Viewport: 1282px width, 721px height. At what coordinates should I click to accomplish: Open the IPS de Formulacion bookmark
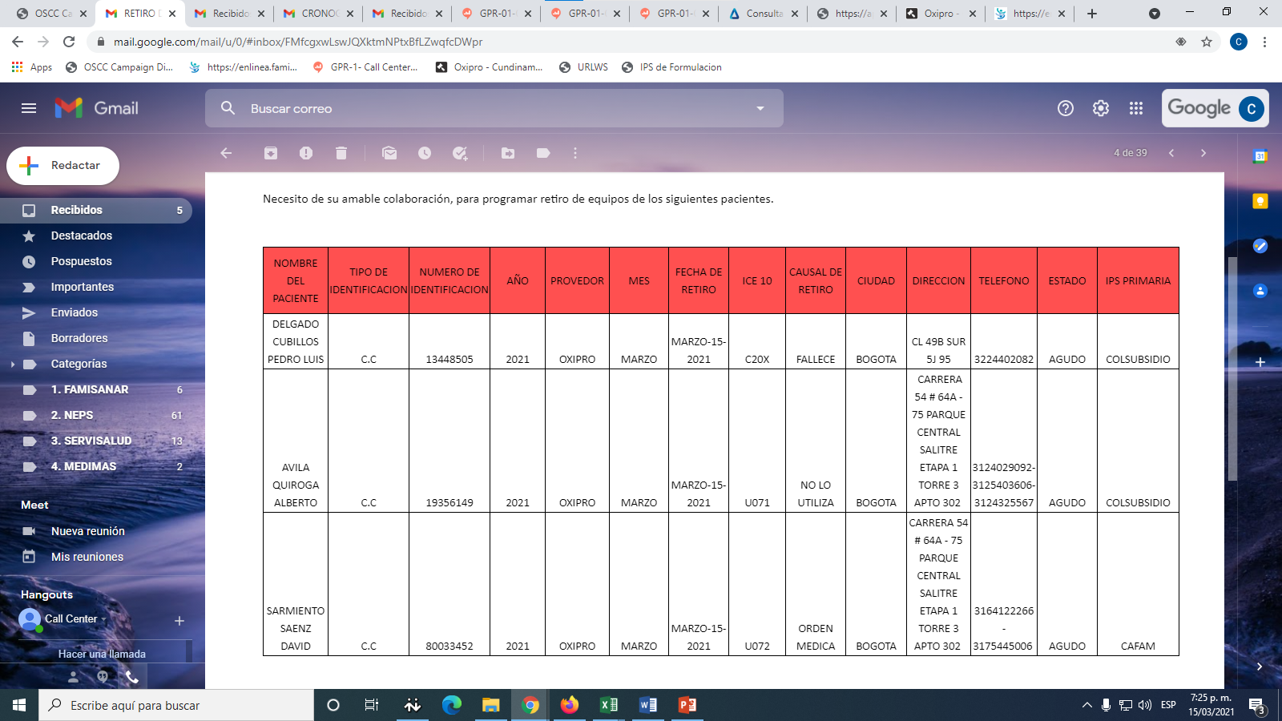[671, 67]
